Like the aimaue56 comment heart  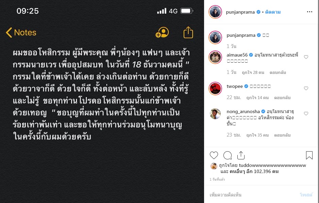pyautogui.click(x=306, y=57)
